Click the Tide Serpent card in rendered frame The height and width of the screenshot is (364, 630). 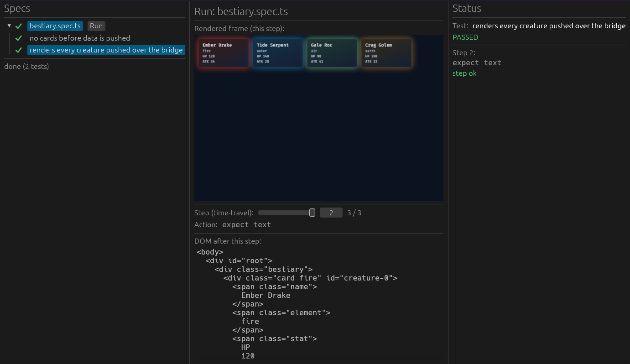(277, 53)
